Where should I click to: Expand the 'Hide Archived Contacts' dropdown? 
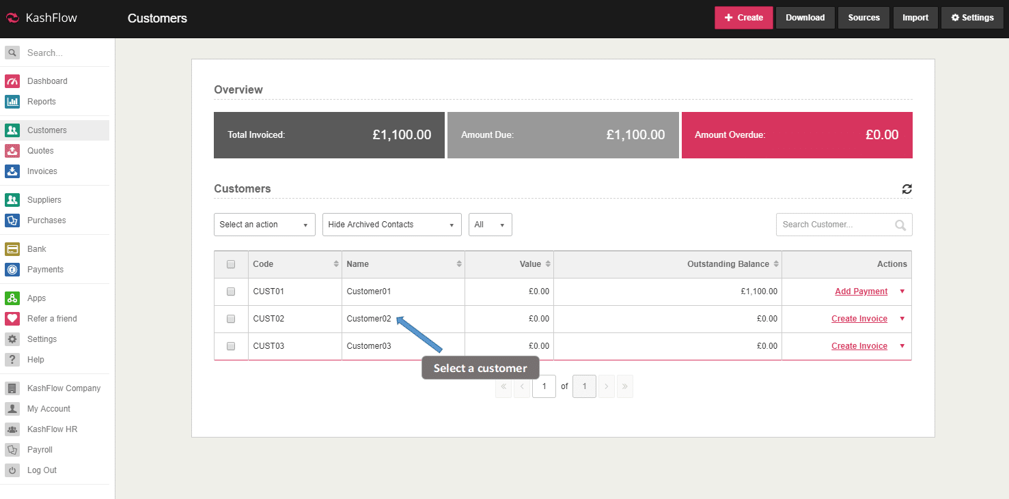pyautogui.click(x=391, y=225)
